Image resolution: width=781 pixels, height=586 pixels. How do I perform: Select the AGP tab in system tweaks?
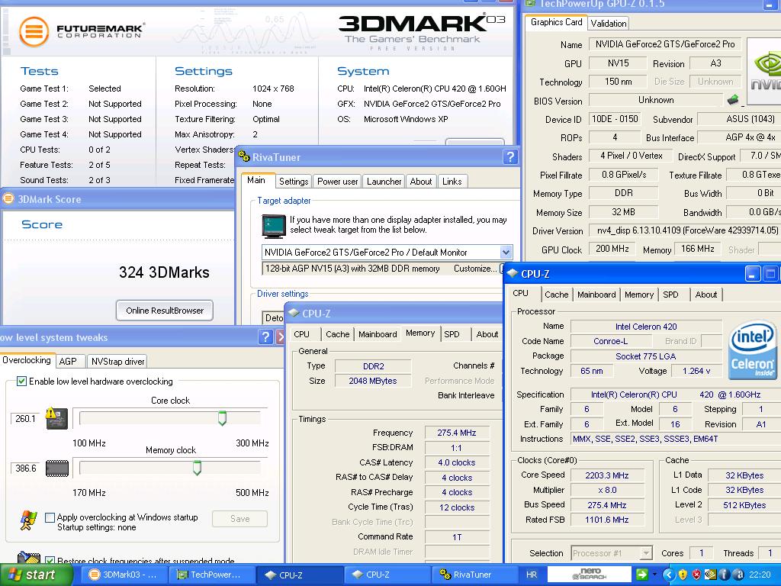[68, 361]
